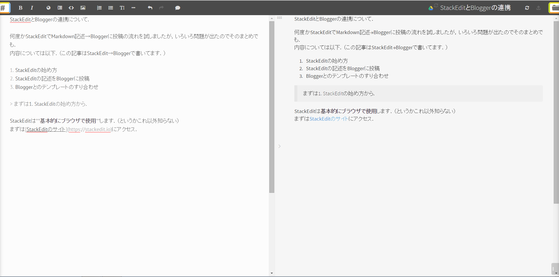
Task: Open the preview options grid icon
Action: (x=279, y=18)
